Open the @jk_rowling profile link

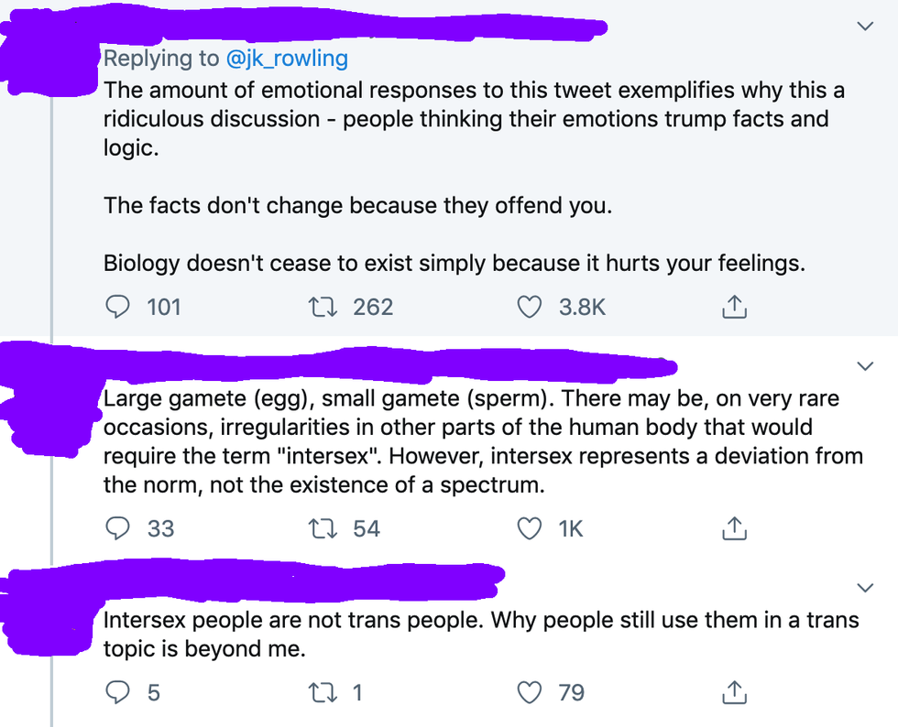pos(286,59)
